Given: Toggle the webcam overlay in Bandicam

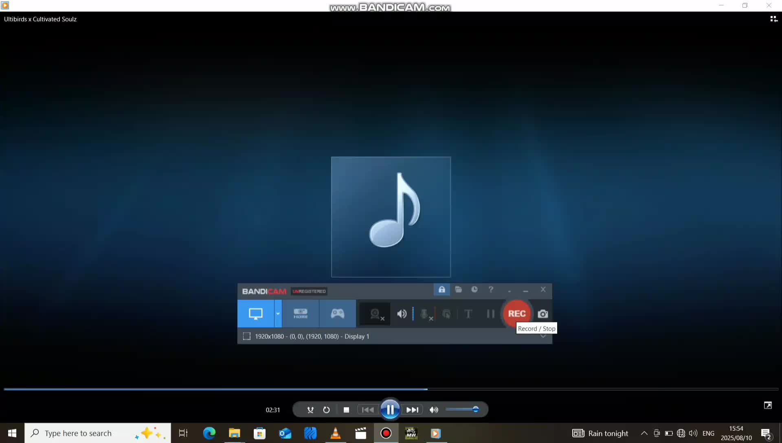Looking at the screenshot, I should tap(376, 314).
